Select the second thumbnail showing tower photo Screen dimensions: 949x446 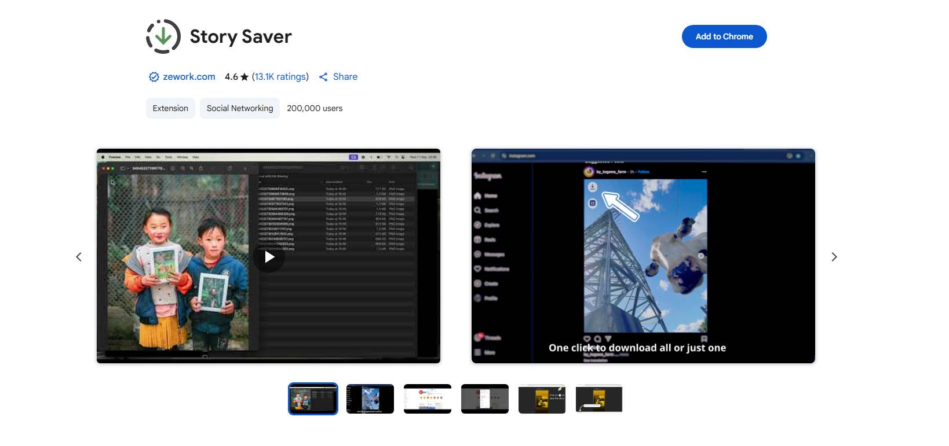pyautogui.click(x=370, y=399)
